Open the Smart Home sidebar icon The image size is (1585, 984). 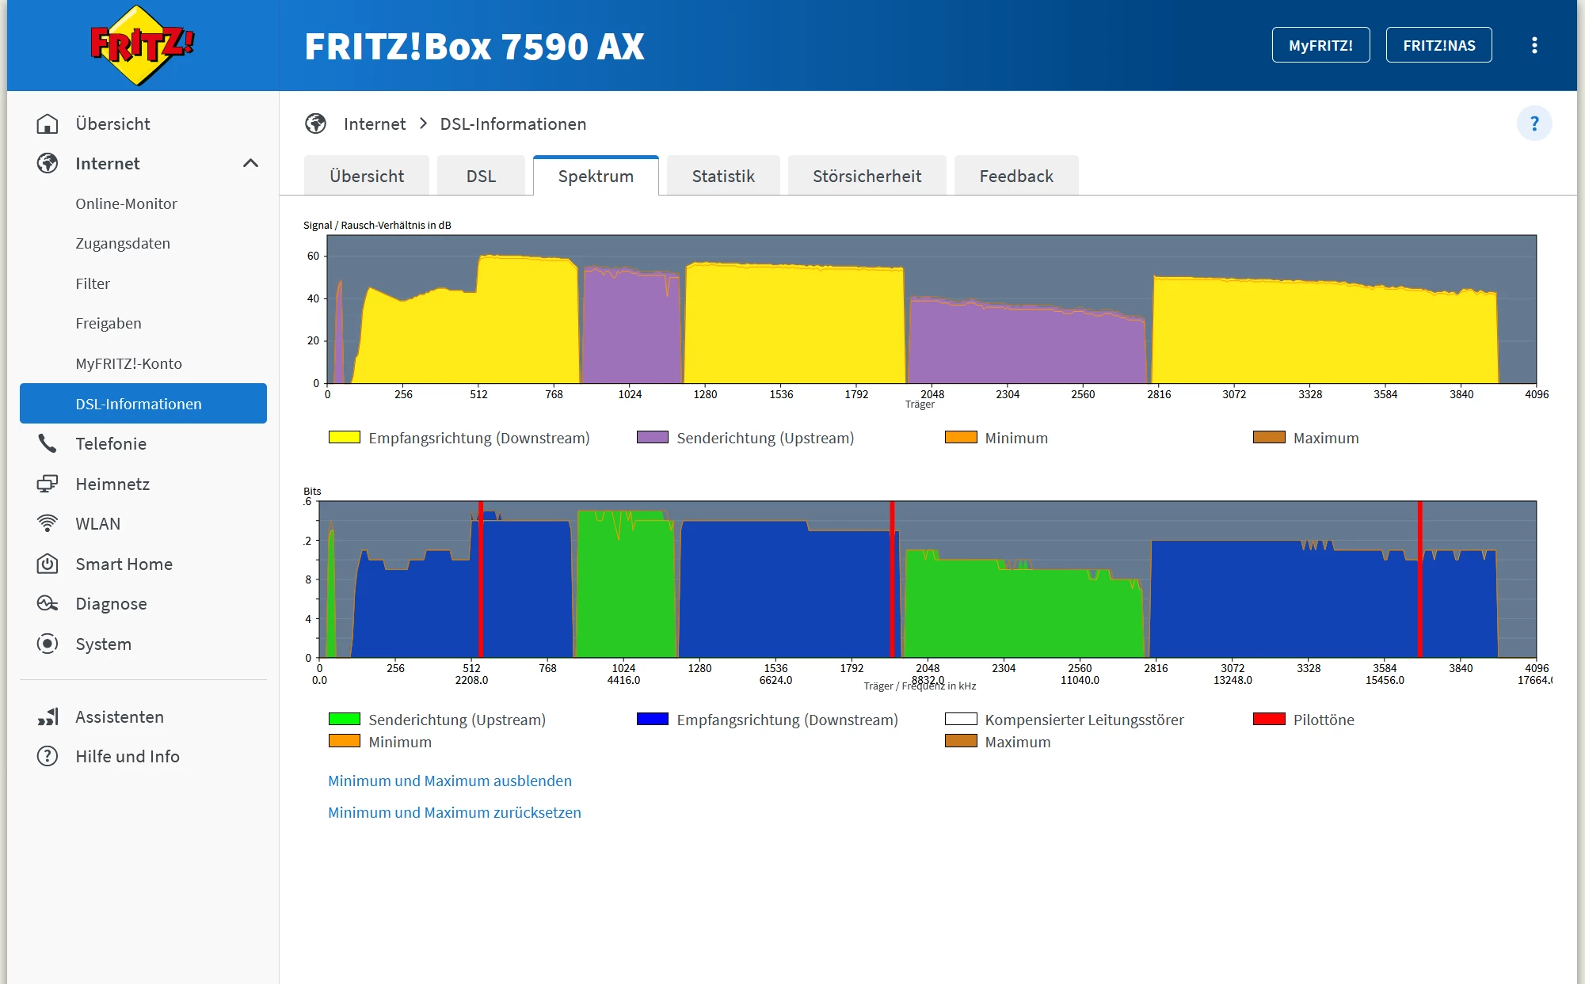pyautogui.click(x=48, y=564)
